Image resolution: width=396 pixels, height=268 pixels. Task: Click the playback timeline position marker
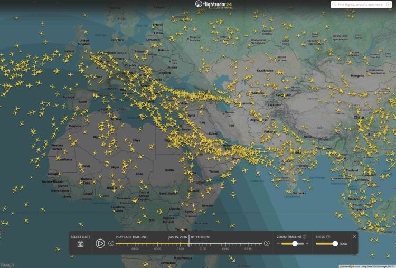(188, 241)
